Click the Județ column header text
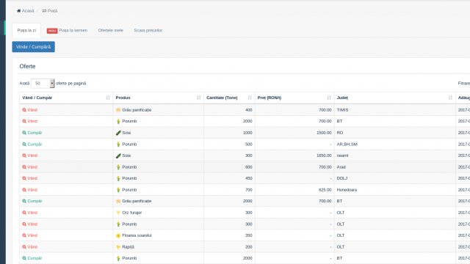 (x=342, y=98)
